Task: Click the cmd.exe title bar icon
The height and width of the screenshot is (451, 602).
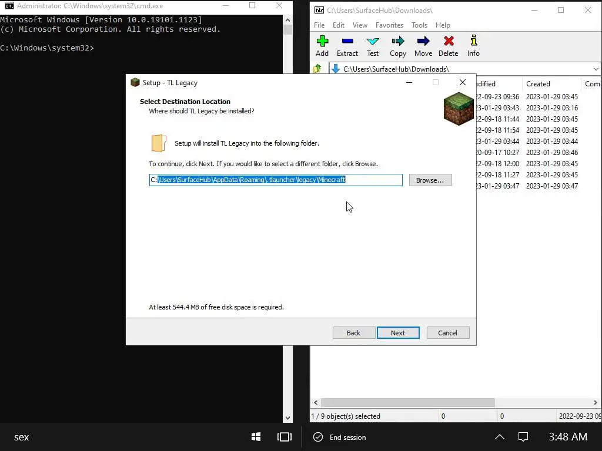Action: (x=9, y=6)
